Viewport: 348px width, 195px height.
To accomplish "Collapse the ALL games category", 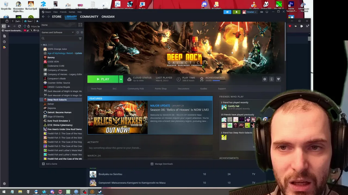I will (42, 45).
